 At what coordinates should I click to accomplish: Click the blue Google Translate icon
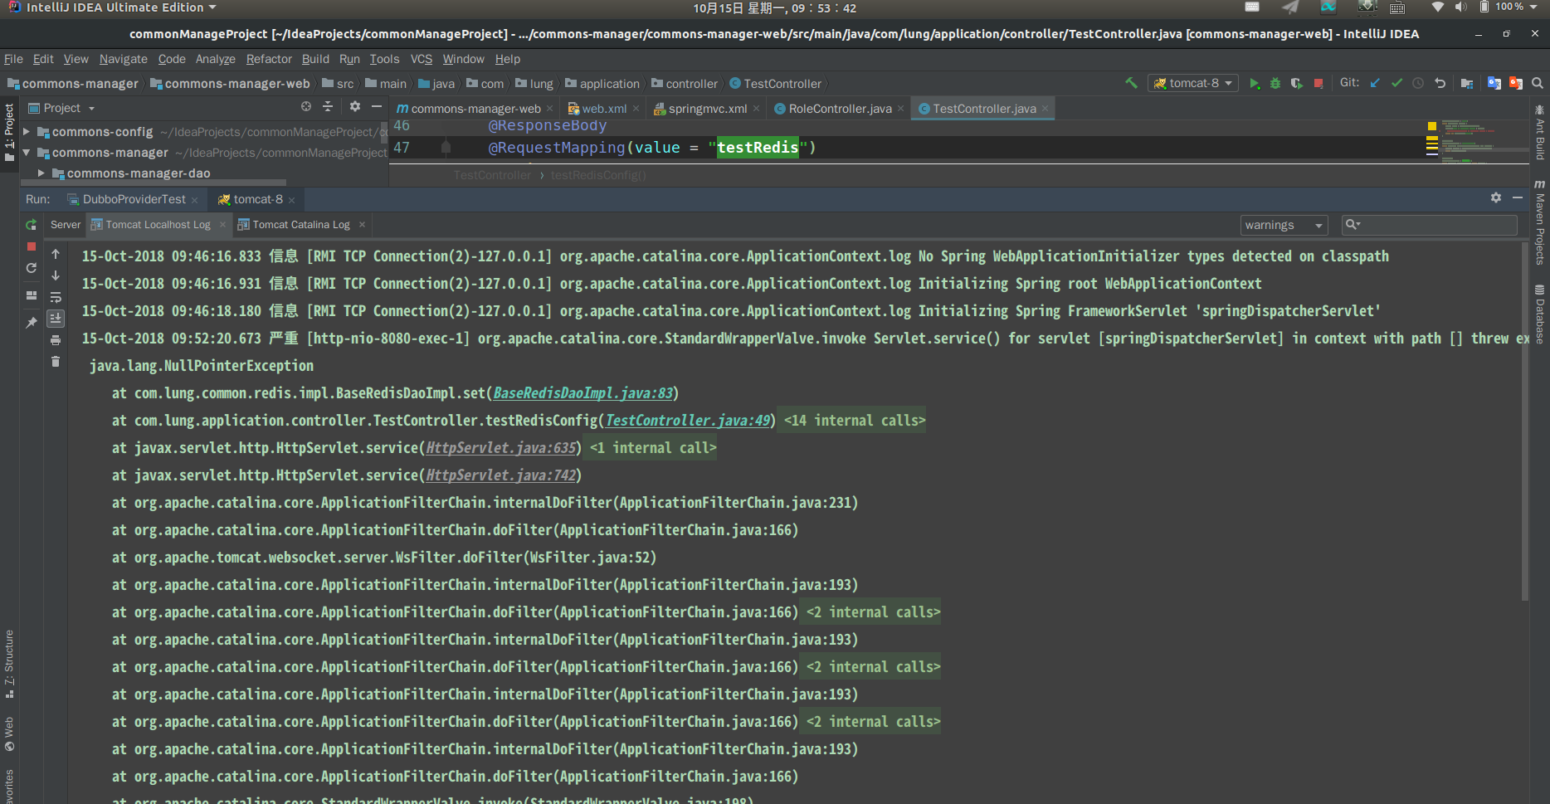click(x=1494, y=83)
